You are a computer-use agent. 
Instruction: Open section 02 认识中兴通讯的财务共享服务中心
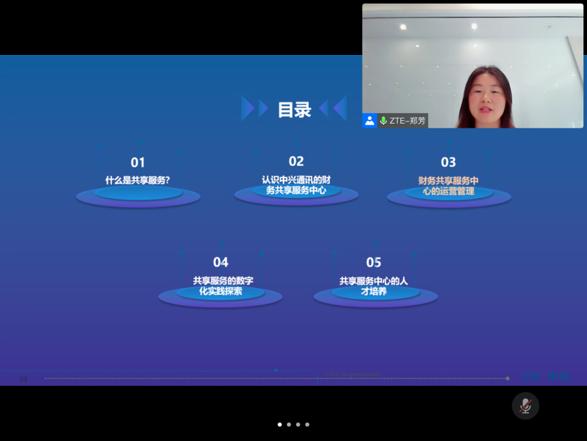click(x=296, y=185)
